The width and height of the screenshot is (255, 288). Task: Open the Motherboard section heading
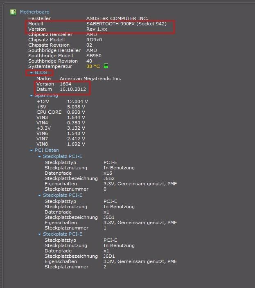pos(35,12)
